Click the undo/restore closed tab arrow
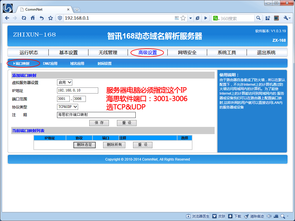The image size is (295, 221). pyautogui.click(x=41, y=18)
